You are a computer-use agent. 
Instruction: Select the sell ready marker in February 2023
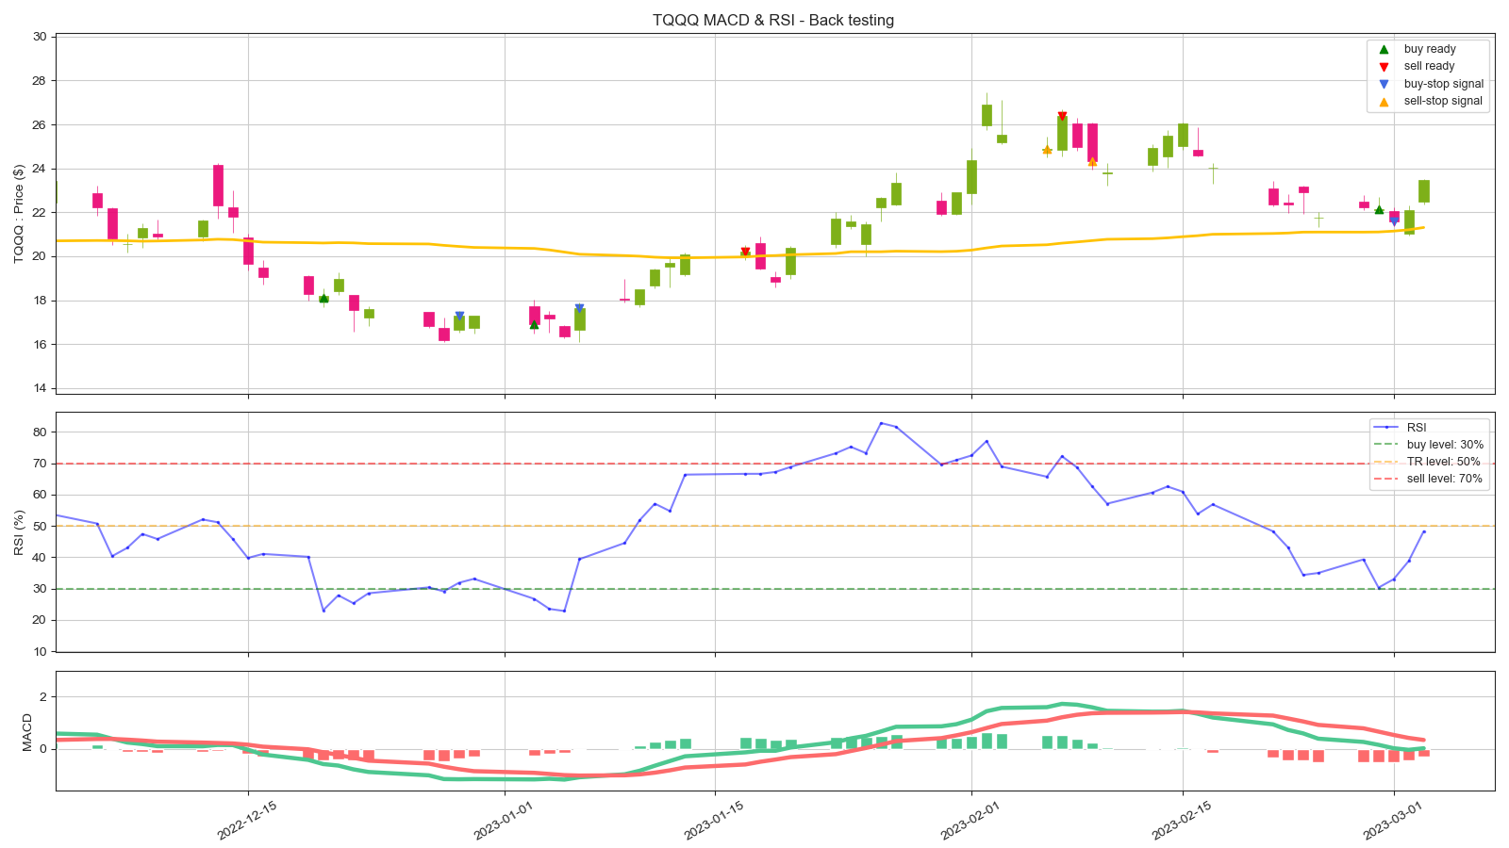[x=1062, y=117]
